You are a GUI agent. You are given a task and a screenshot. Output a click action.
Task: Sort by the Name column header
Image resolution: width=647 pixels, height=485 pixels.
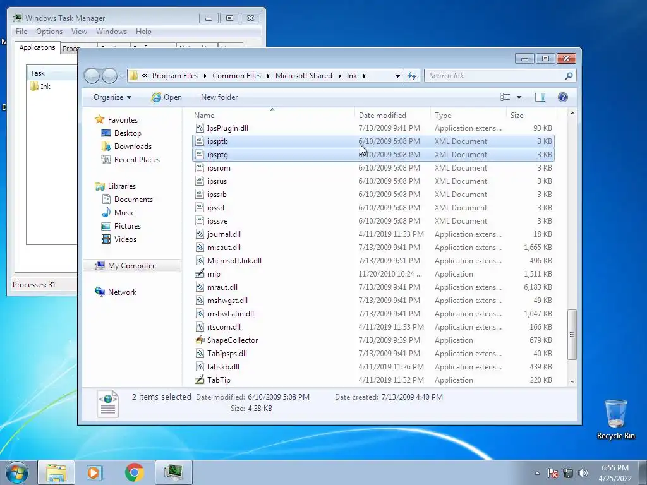[272, 116]
